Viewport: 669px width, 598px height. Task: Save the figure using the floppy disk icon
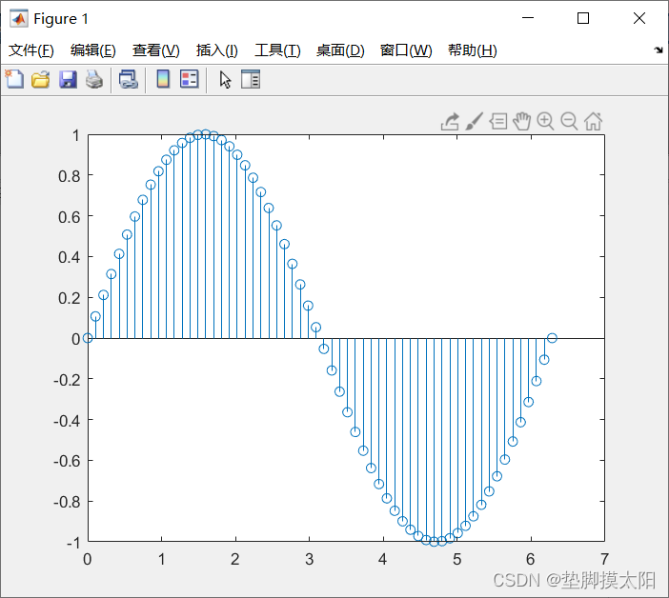click(68, 80)
